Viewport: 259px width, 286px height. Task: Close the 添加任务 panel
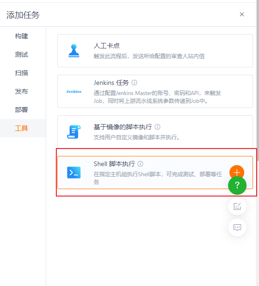point(242,14)
